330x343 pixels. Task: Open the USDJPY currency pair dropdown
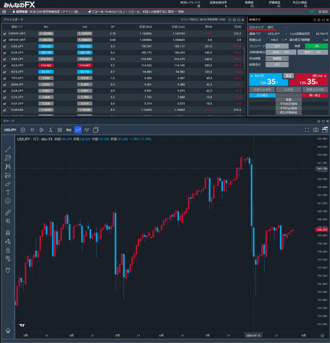click(277, 34)
